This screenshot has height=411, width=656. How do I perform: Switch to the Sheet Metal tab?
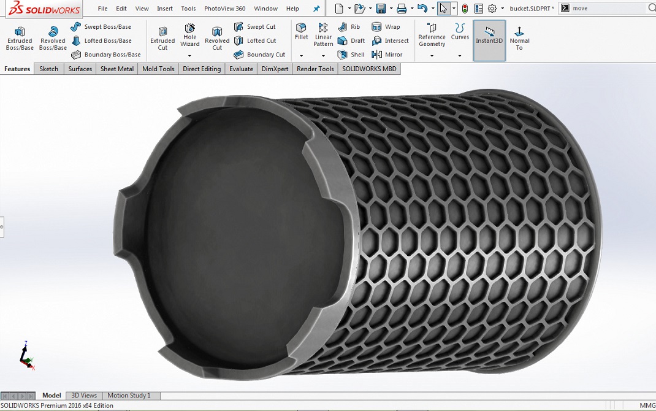[x=116, y=69]
